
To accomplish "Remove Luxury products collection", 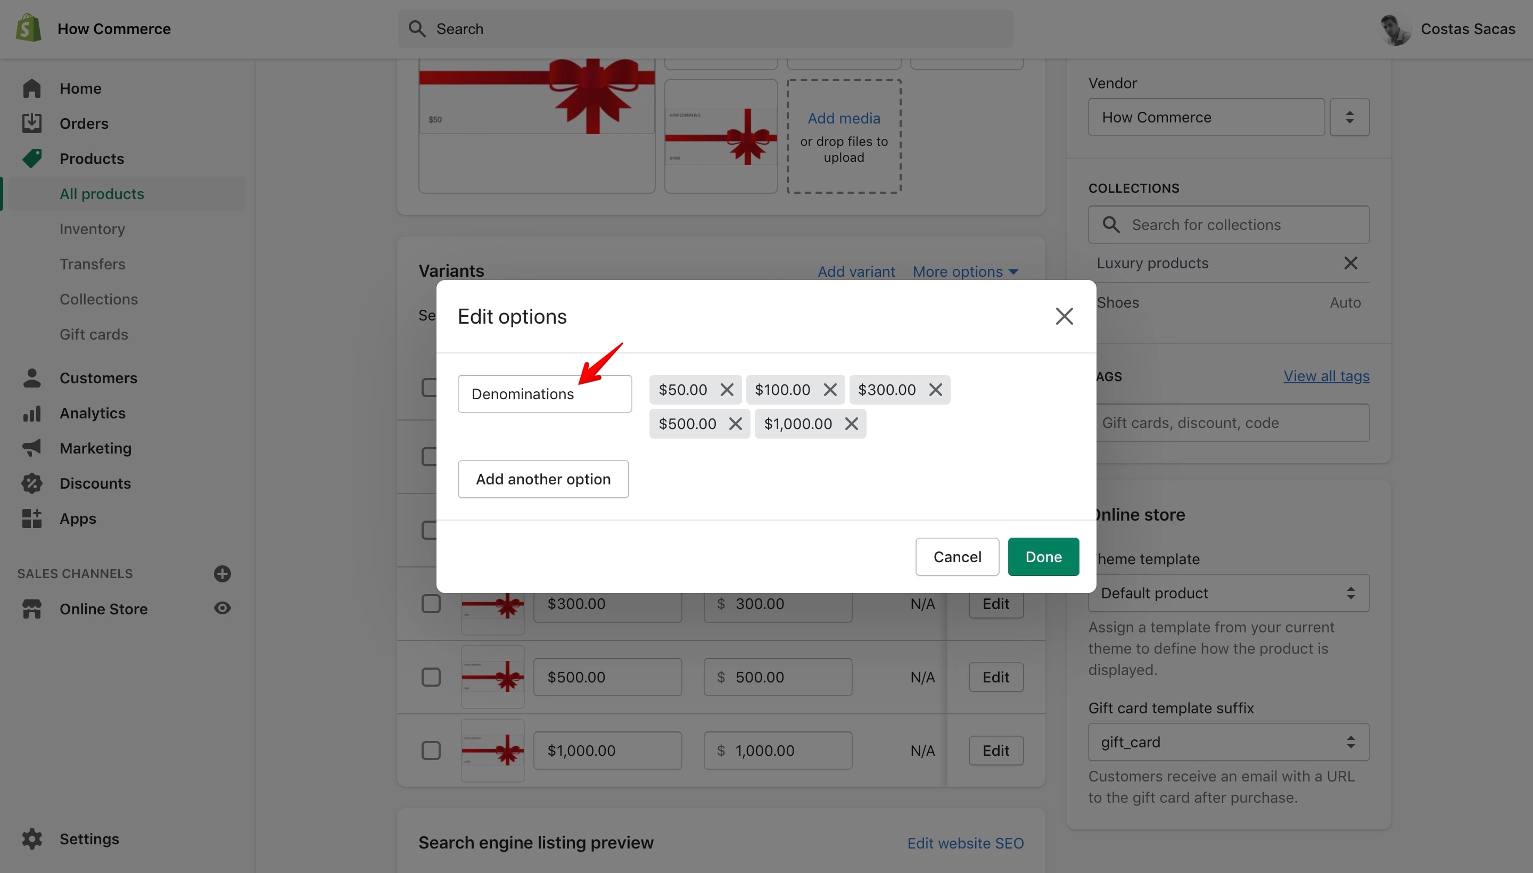I will [1350, 262].
